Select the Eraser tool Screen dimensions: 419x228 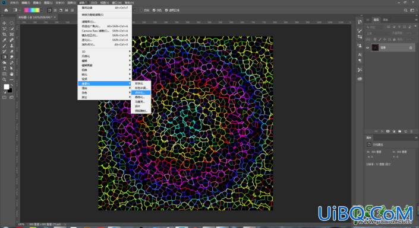pyautogui.click(x=11, y=52)
